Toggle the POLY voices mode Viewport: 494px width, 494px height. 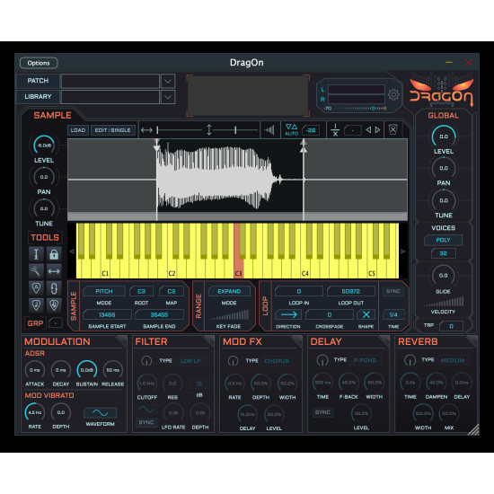coord(443,240)
